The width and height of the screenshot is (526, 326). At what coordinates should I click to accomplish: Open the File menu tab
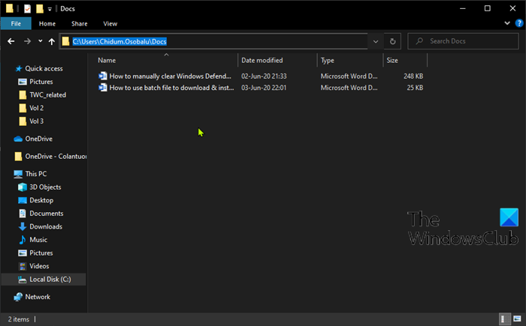pos(16,24)
